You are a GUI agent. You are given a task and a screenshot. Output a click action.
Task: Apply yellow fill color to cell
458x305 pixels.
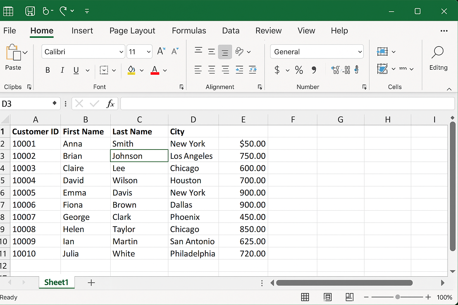click(x=131, y=70)
